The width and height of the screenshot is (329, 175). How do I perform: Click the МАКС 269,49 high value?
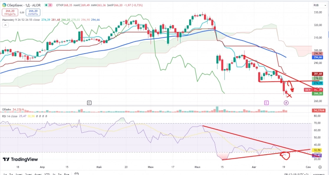(x=82, y=5)
